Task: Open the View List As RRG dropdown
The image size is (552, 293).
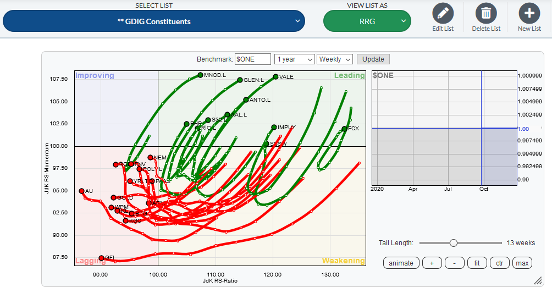Action: click(367, 21)
